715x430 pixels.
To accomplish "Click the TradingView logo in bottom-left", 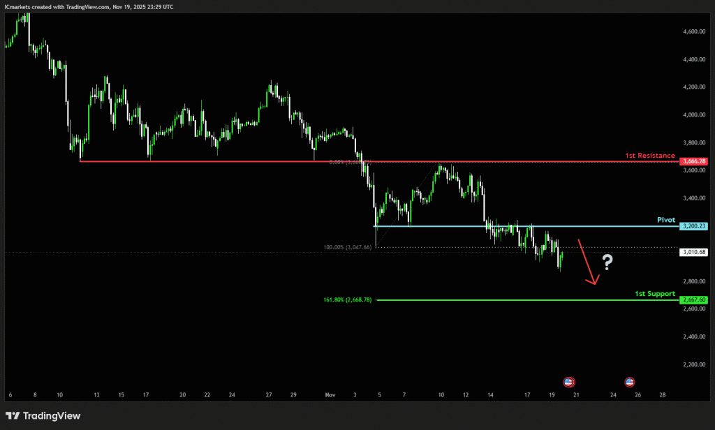I will (43, 416).
